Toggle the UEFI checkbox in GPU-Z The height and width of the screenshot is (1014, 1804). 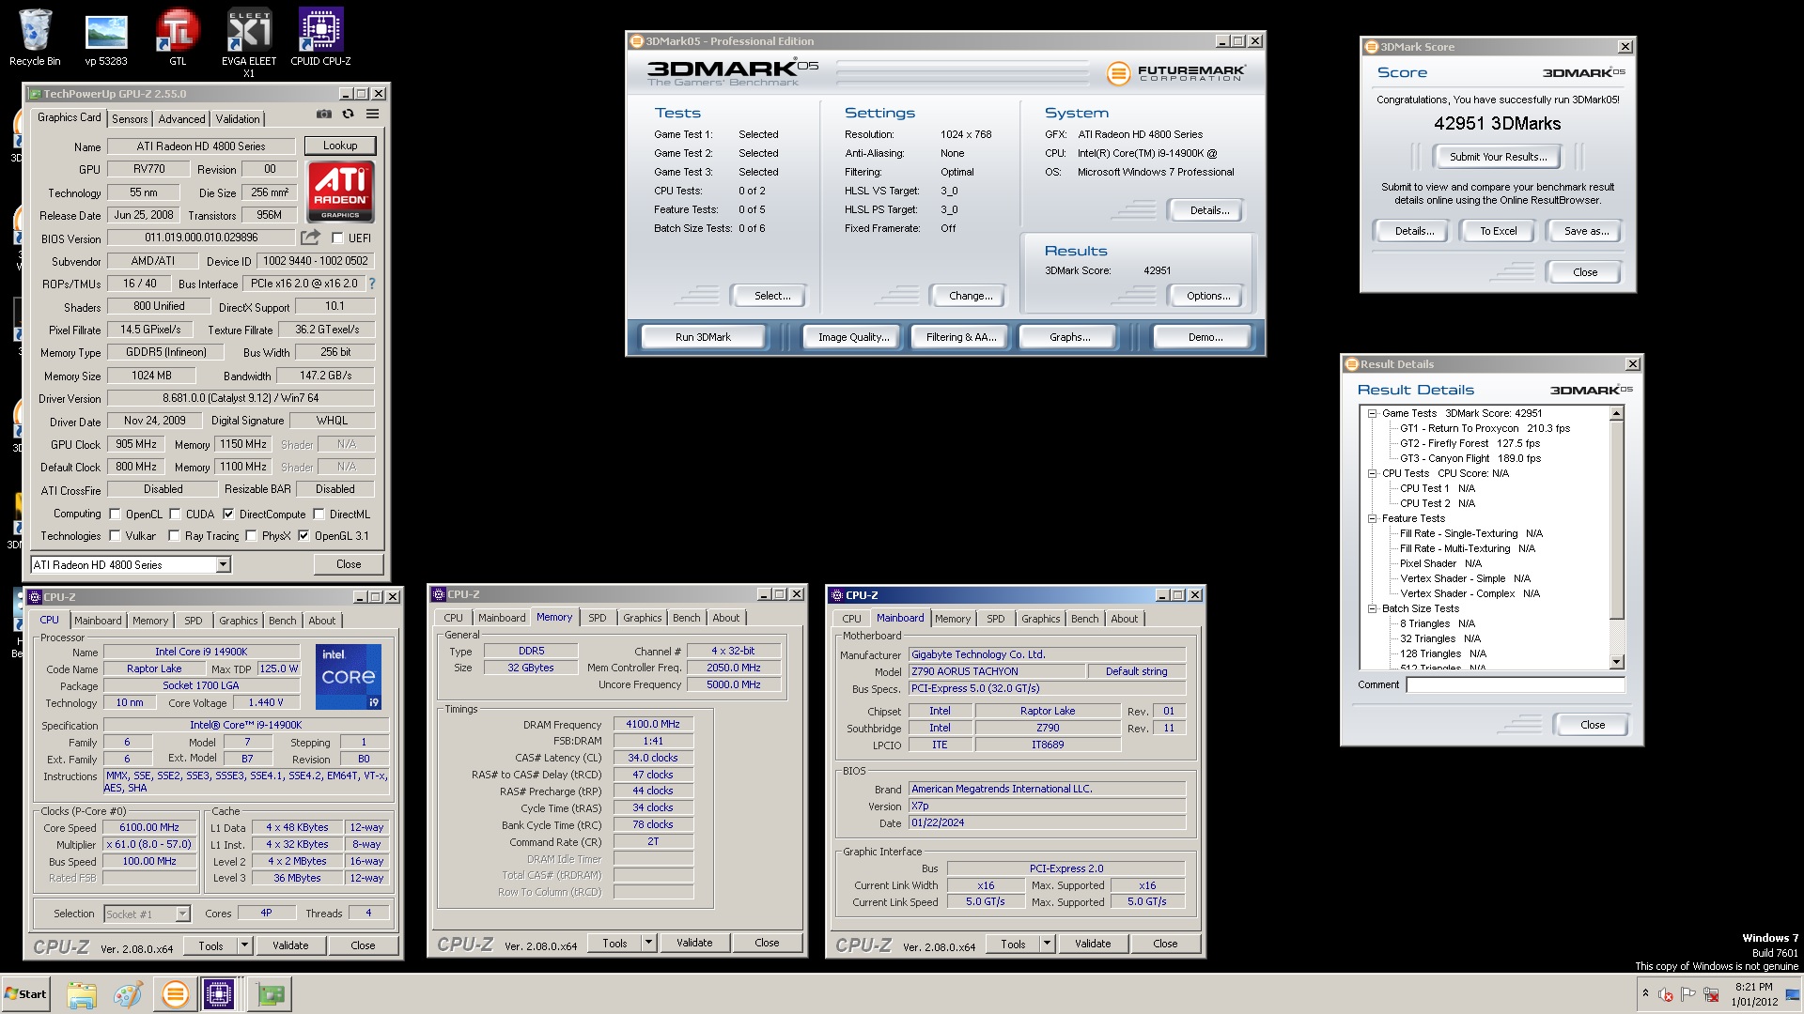(338, 238)
